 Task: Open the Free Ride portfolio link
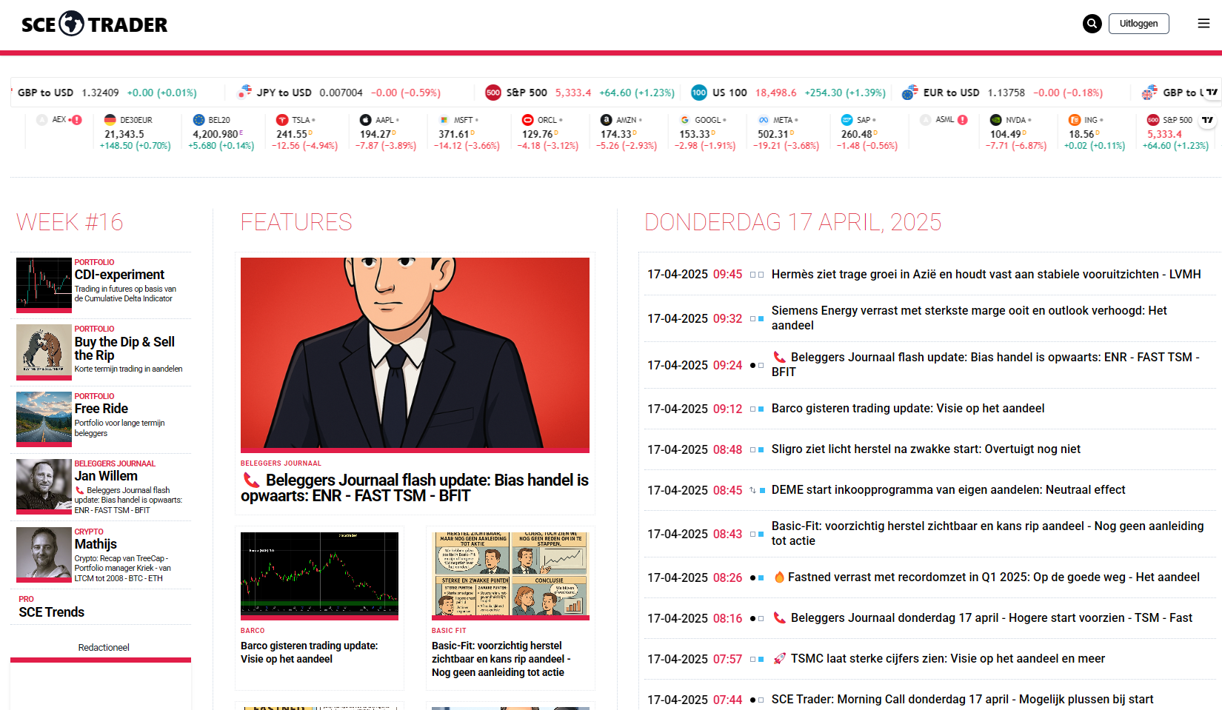point(101,409)
